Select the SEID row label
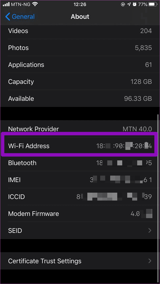This screenshot has height=284, width=160. click(x=15, y=230)
